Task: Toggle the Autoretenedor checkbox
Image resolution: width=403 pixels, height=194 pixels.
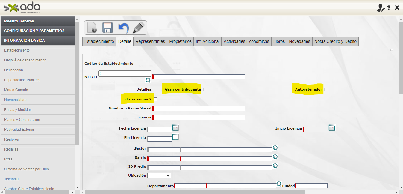Action: pyautogui.click(x=326, y=89)
